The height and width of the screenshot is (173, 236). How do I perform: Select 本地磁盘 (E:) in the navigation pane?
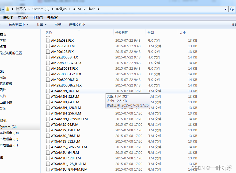point(9,139)
